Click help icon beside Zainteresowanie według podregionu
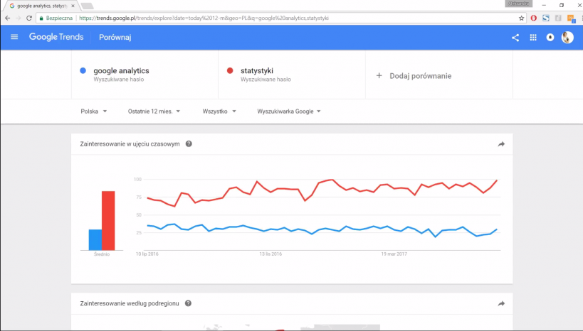Viewport: 583px width, 331px height. click(x=188, y=303)
